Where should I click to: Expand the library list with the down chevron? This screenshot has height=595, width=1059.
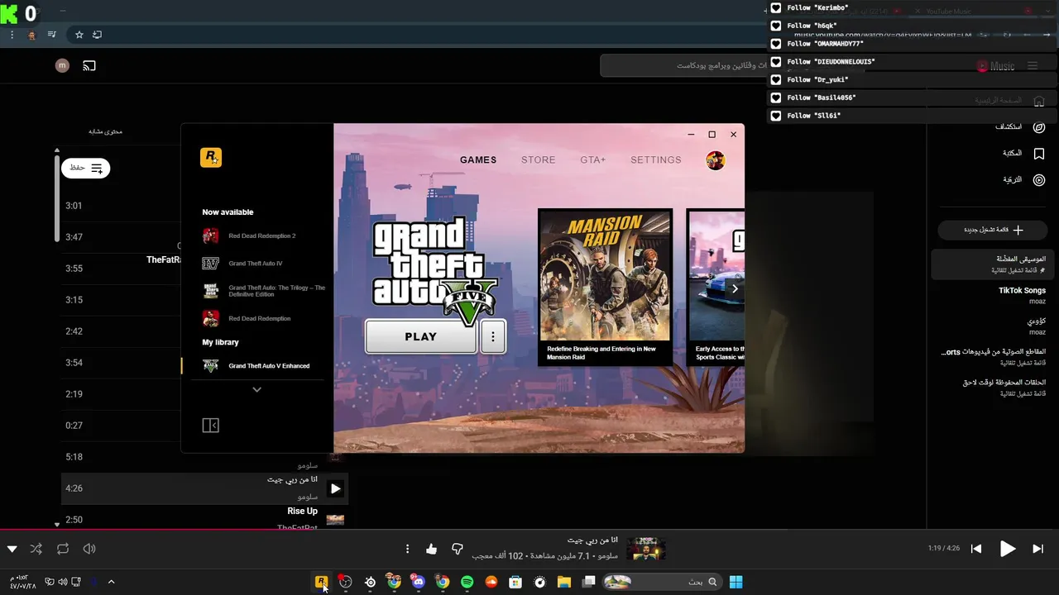tap(256, 389)
